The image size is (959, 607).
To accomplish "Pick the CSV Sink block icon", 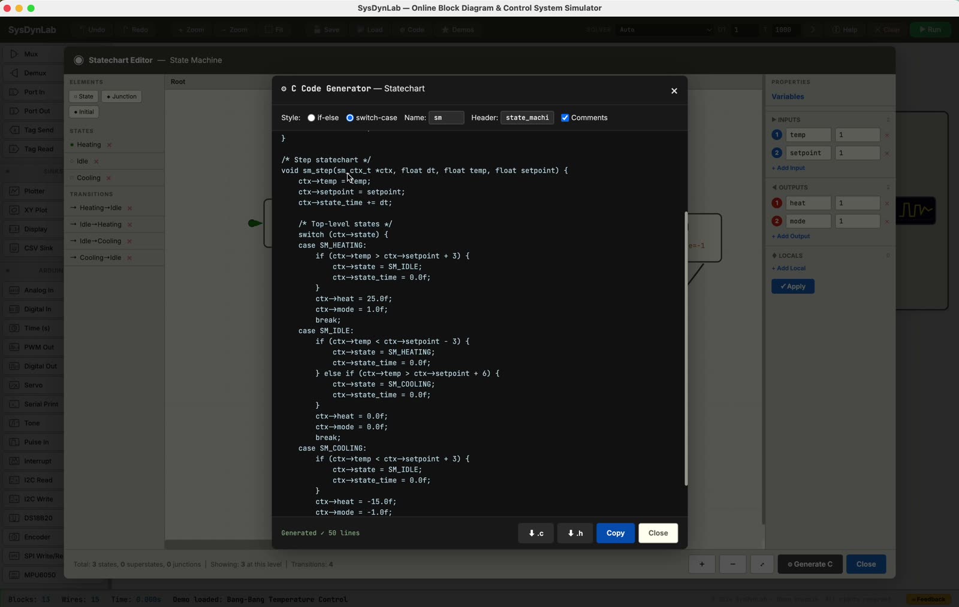I will point(14,248).
